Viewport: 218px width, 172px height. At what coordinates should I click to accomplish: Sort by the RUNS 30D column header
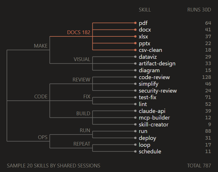[199, 10]
